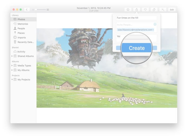Click the Howl's castle photo

(107, 68)
